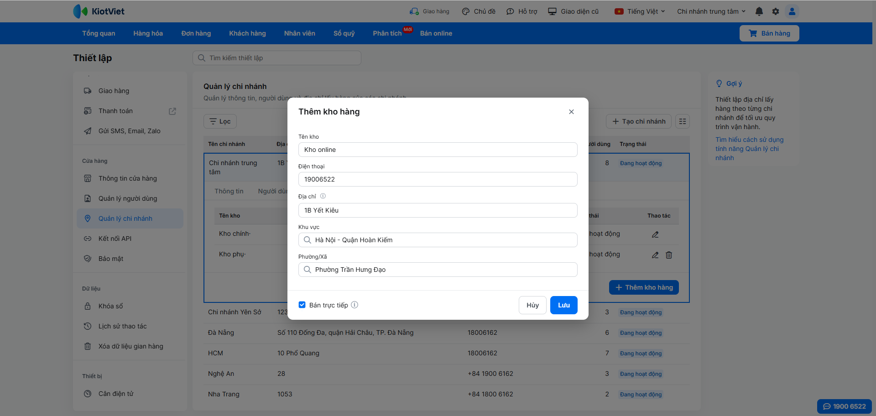876x416 pixels.
Task: Select the Đà Nẵng branch row
Action: (447, 333)
